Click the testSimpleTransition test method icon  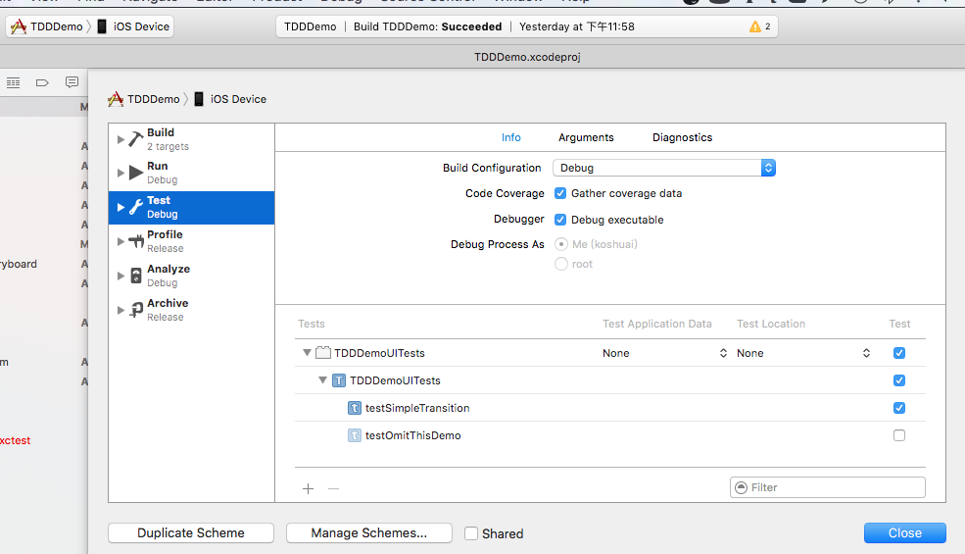pos(355,408)
